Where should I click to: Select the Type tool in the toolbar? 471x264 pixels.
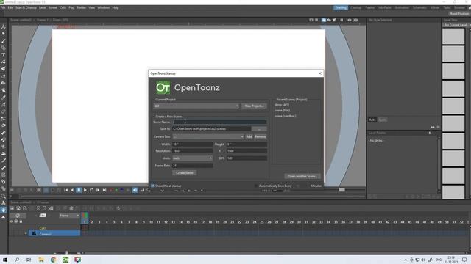[3, 55]
